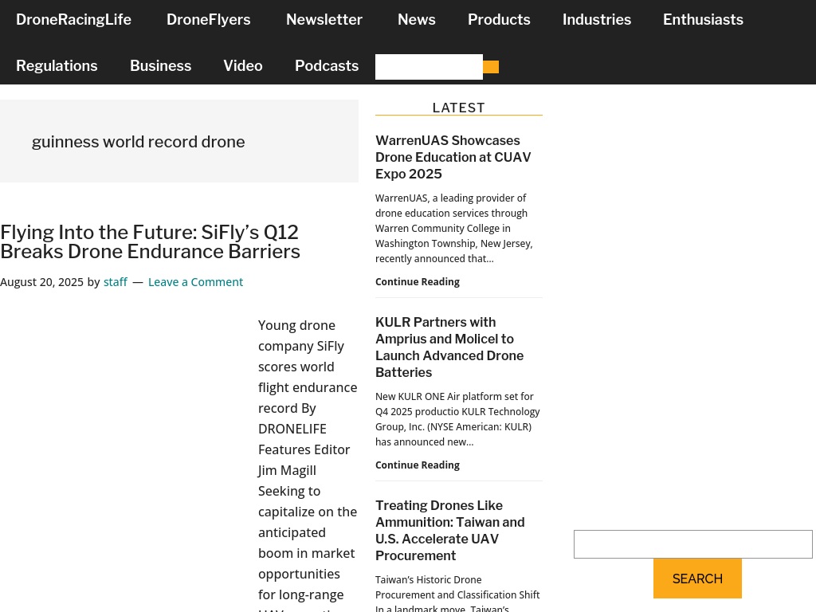Open the DroneFlyers menu item

pos(208,20)
